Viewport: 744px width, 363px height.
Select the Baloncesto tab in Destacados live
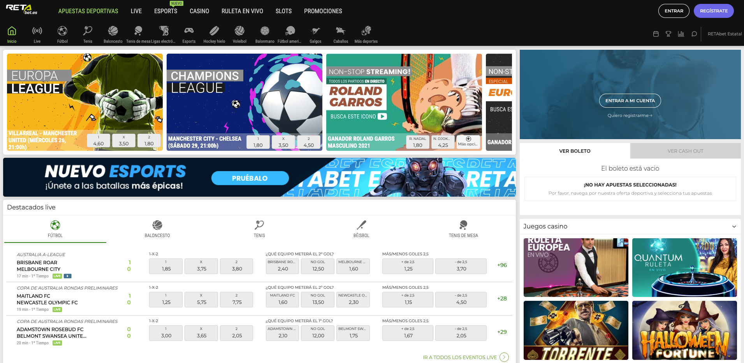coord(157,229)
